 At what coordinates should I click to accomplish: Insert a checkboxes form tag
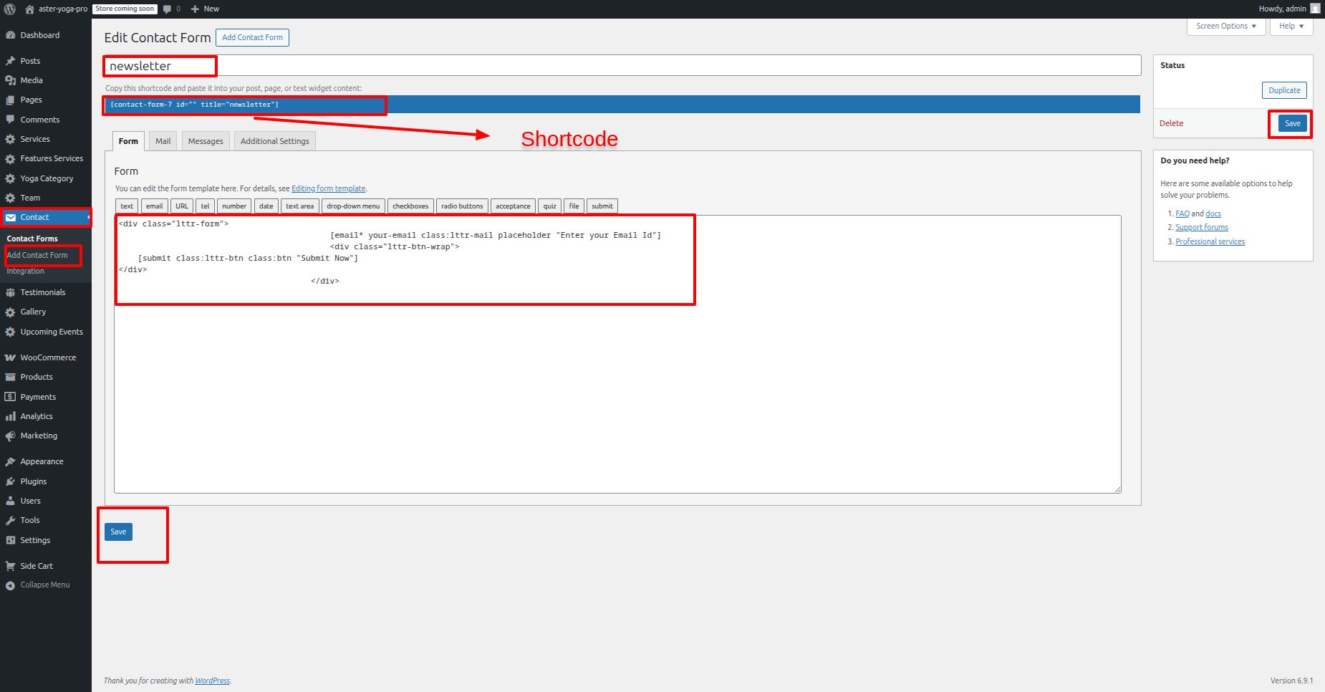coord(410,206)
